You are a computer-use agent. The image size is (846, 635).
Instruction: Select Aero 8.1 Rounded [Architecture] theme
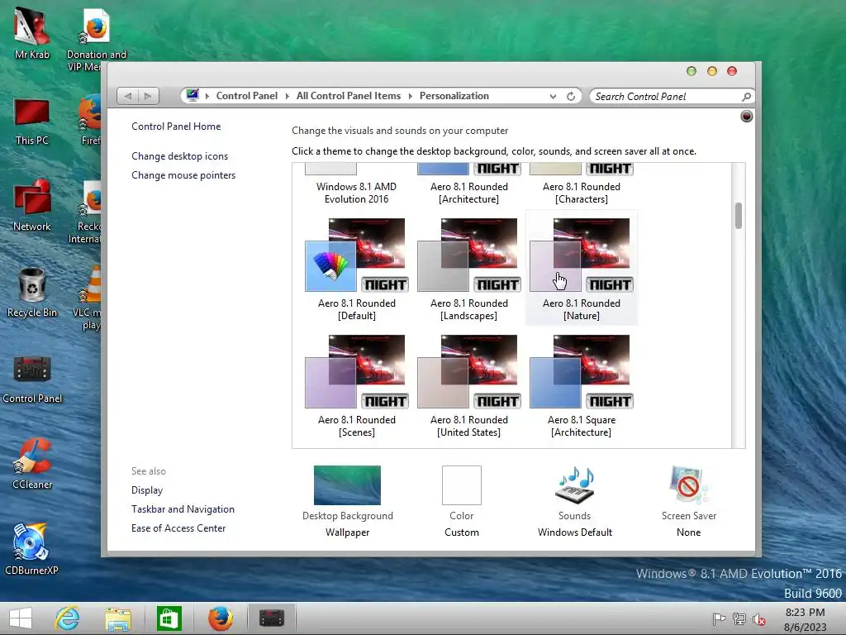pyautogui.click(x=469, y=184)
